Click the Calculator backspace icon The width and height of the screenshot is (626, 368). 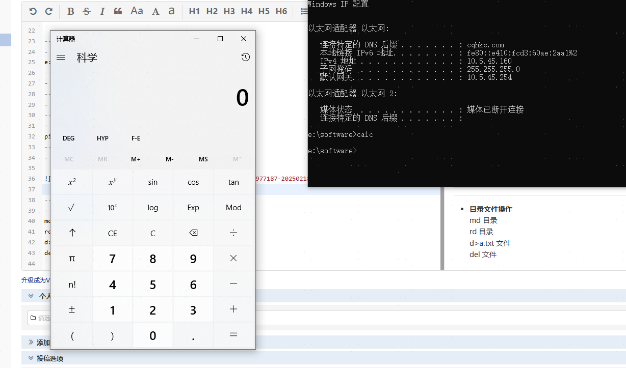(193, 233)
